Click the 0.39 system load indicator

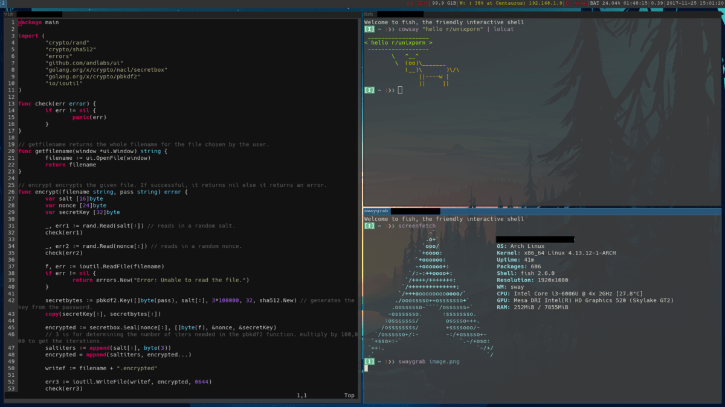coord(656,3)
